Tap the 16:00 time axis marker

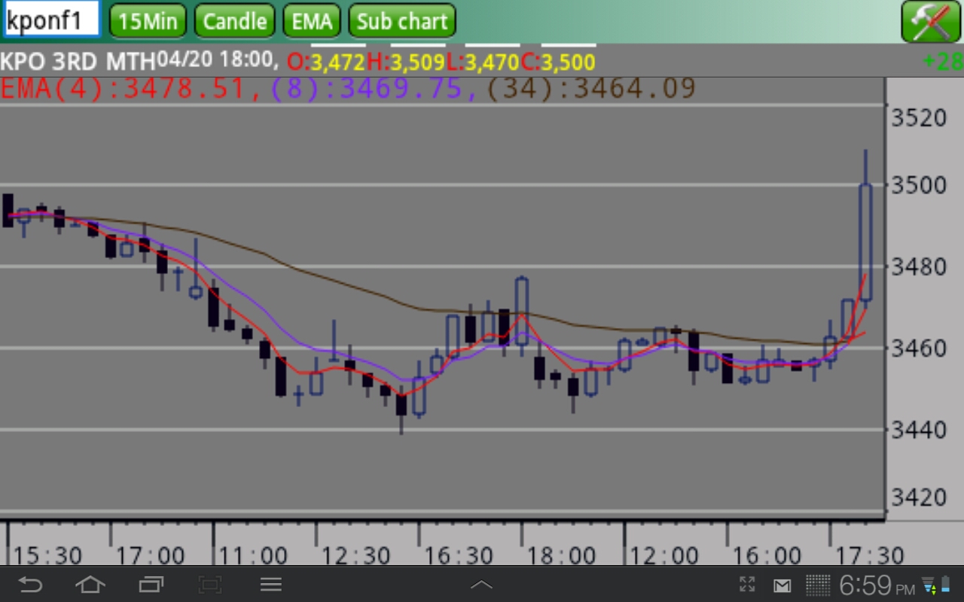pos(767,555)
